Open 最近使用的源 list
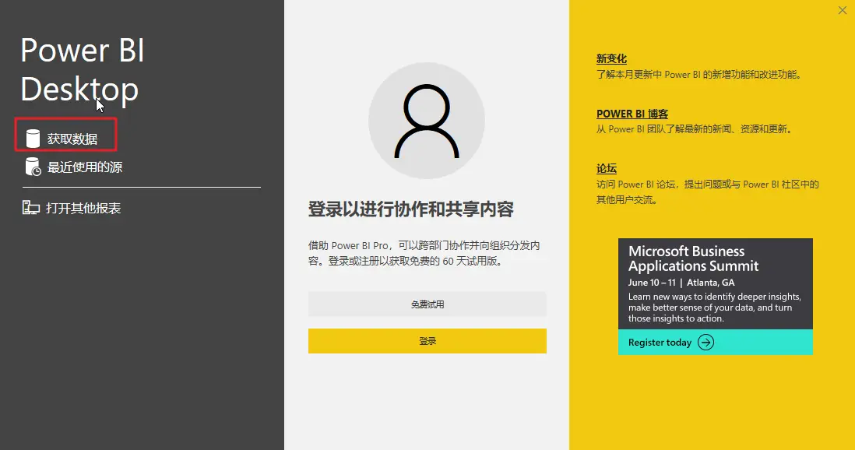855x450 pixels. pos(85,167)
